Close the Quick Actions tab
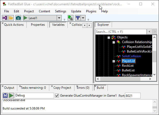 point(3,23)
